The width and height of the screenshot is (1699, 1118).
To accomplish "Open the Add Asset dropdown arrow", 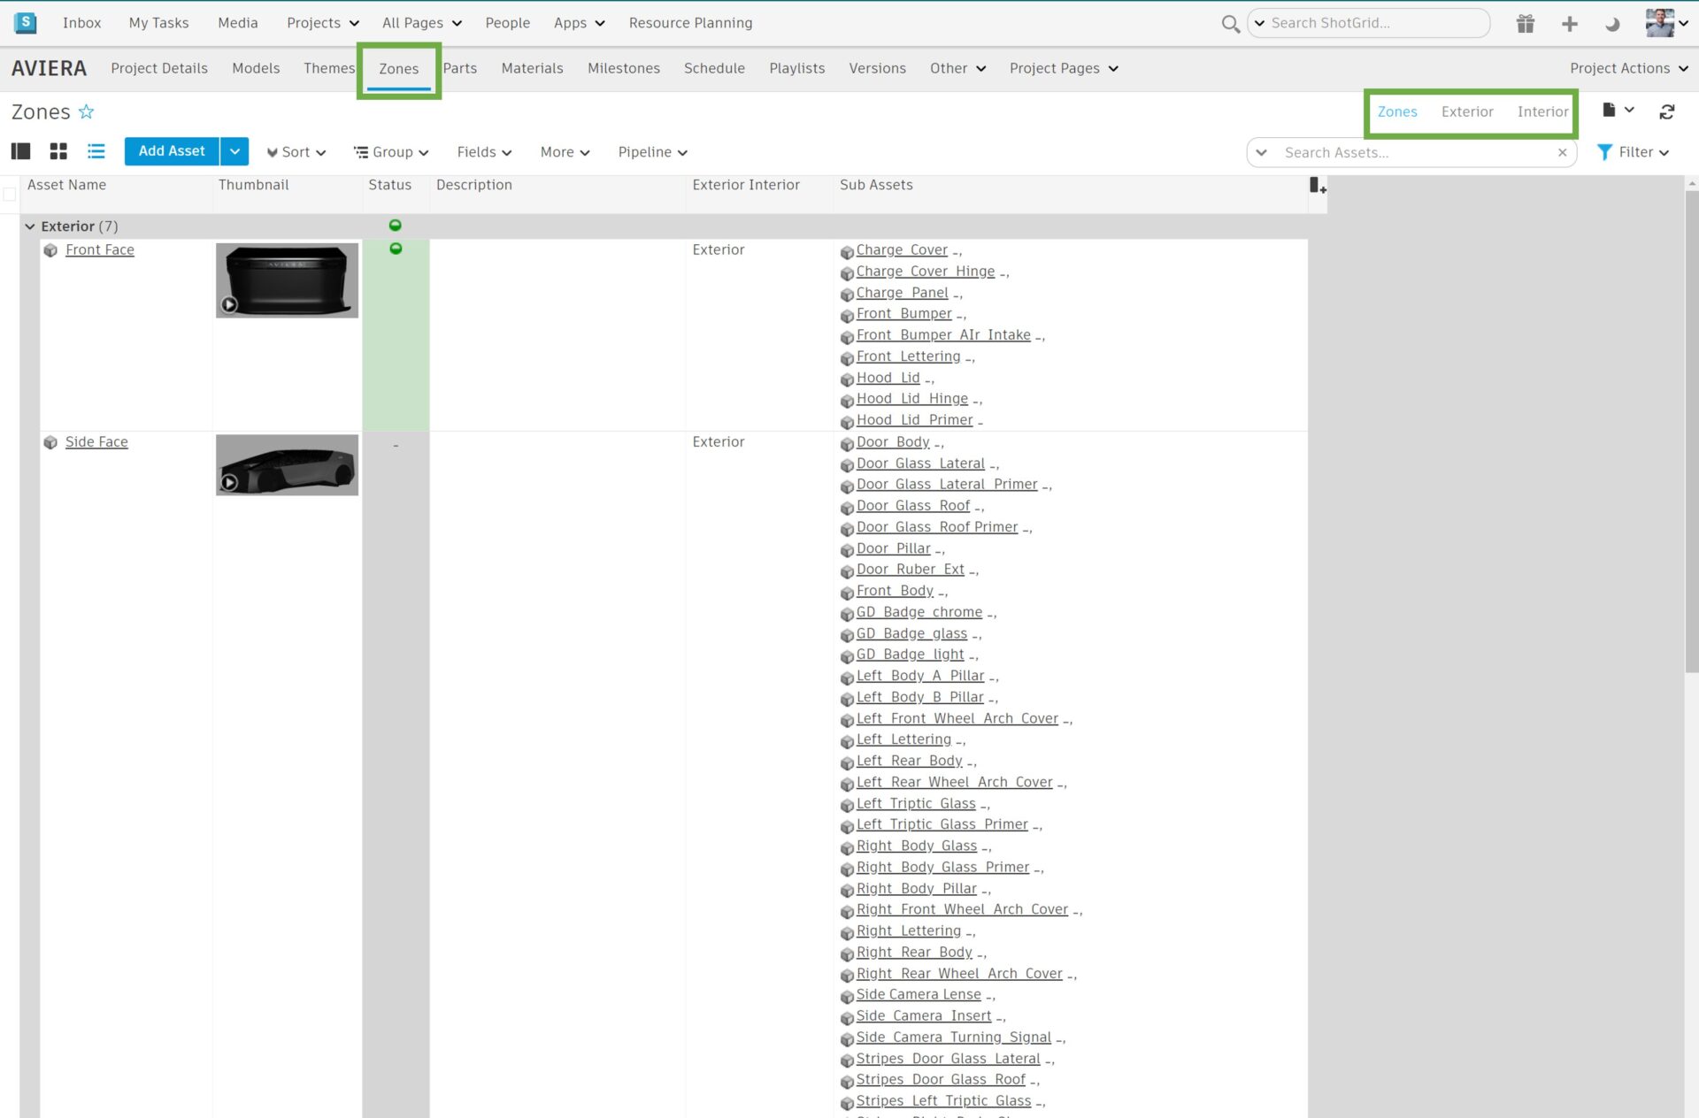I will pyautogui.click(x=234, y=151).
